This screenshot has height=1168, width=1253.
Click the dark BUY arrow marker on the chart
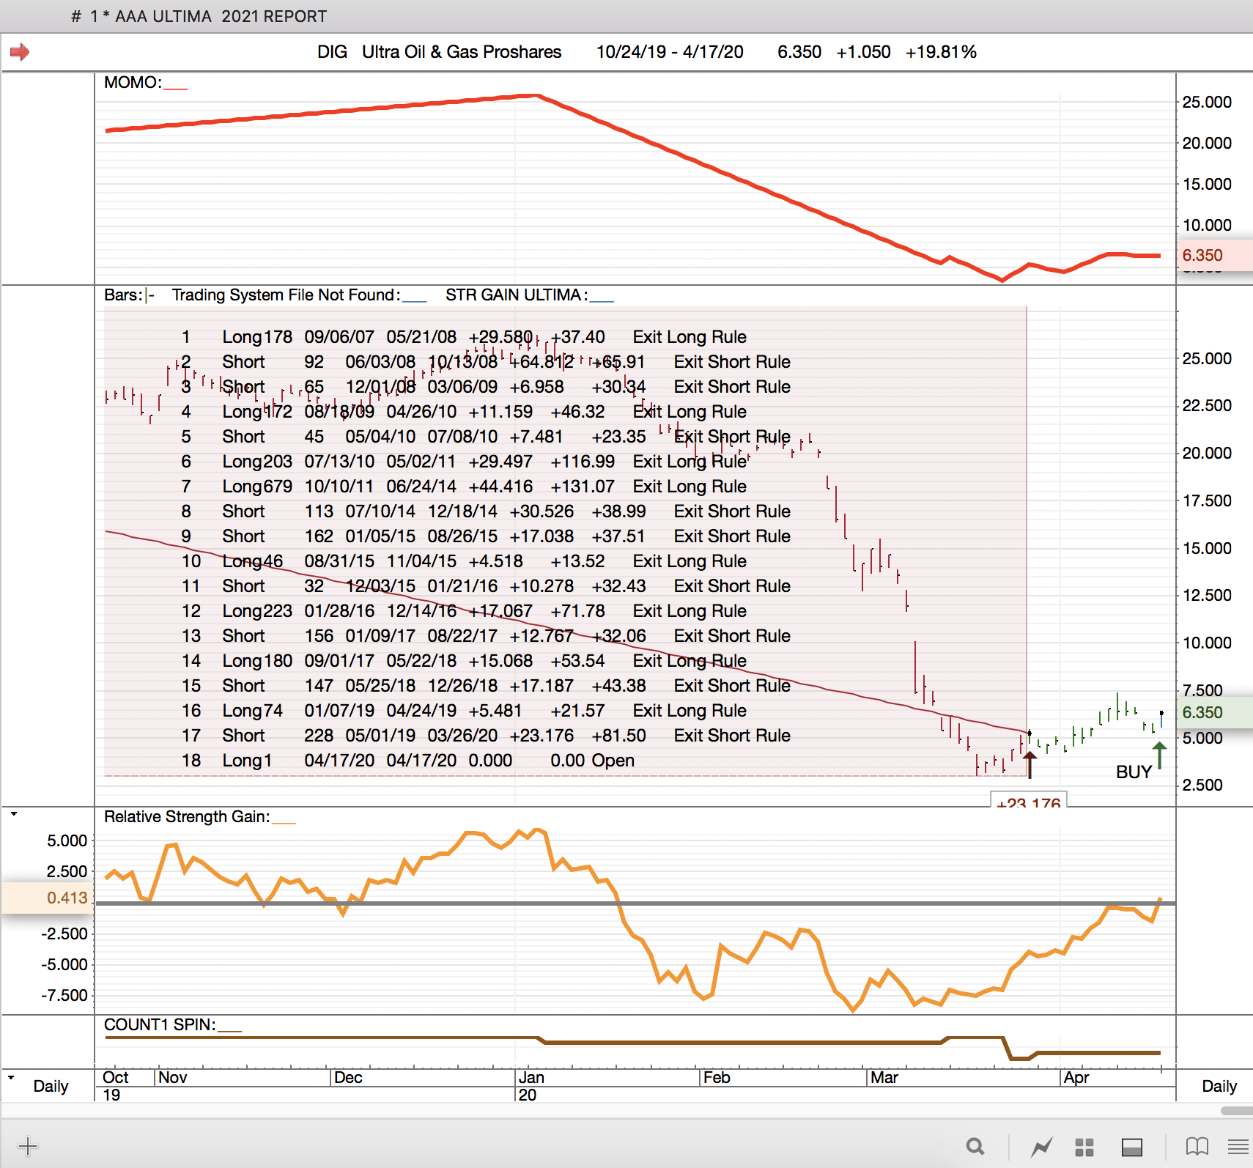(x=1030, y=764)
